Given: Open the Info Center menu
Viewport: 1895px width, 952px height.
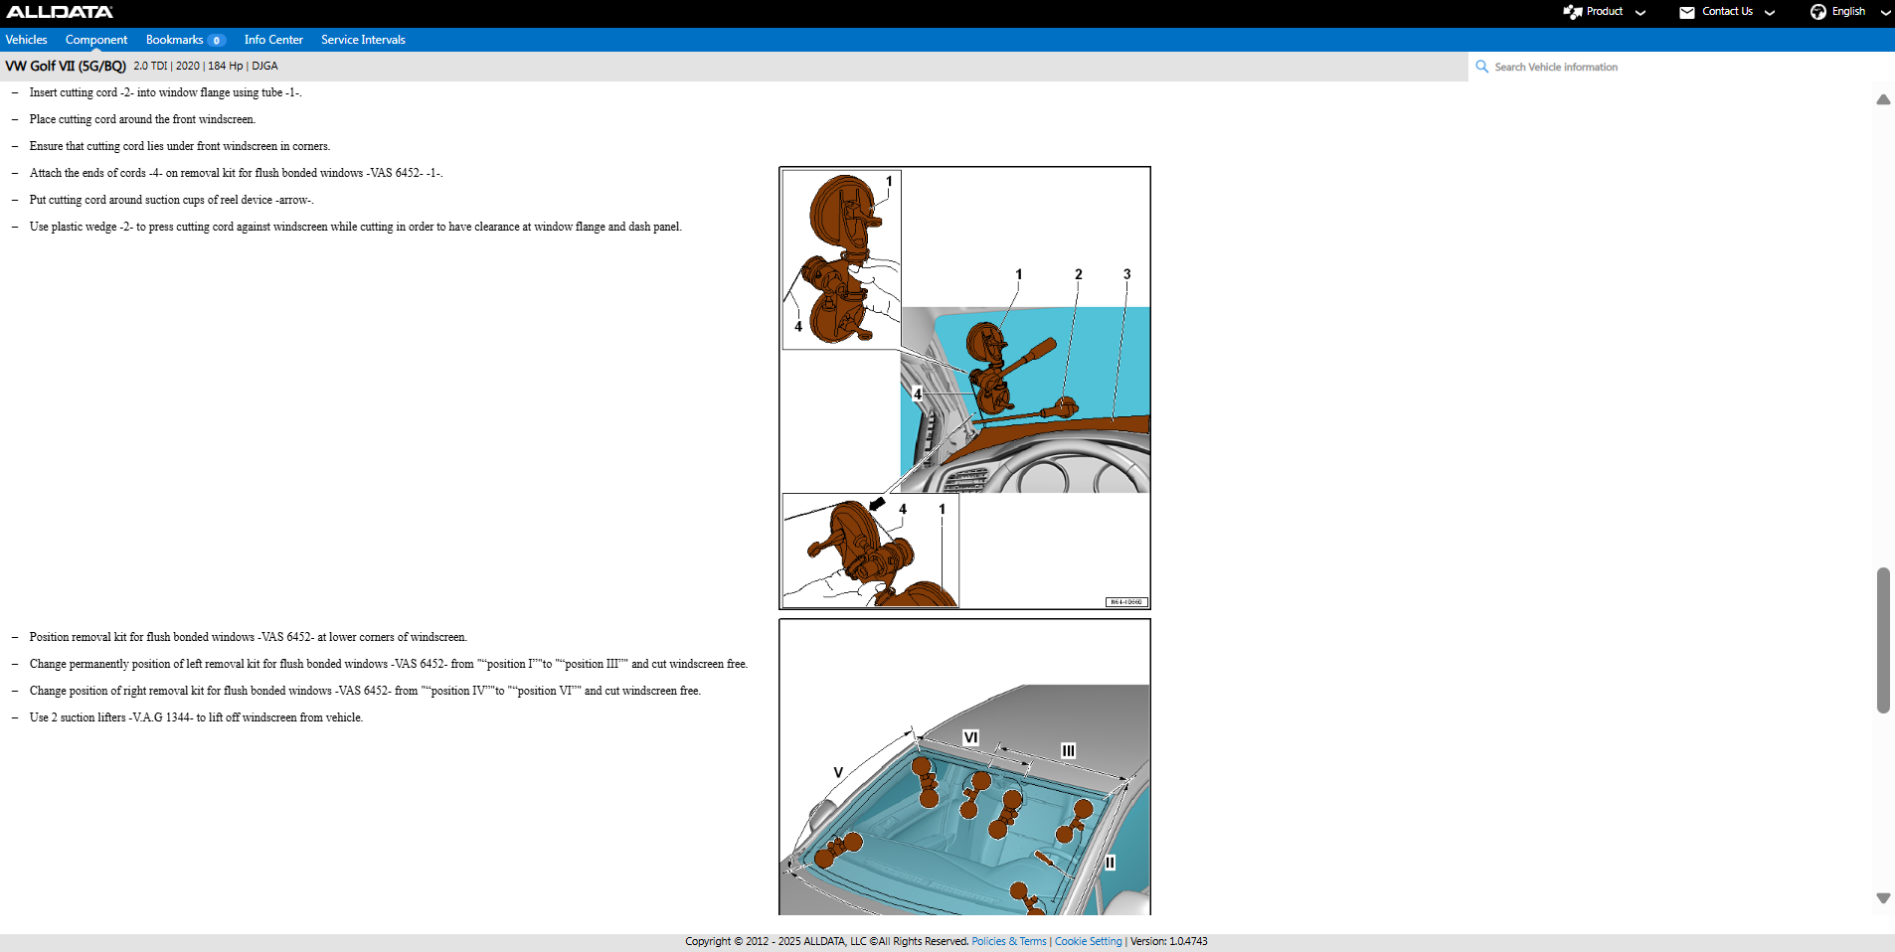Looking at the screenshot, I should pos(273,40).
